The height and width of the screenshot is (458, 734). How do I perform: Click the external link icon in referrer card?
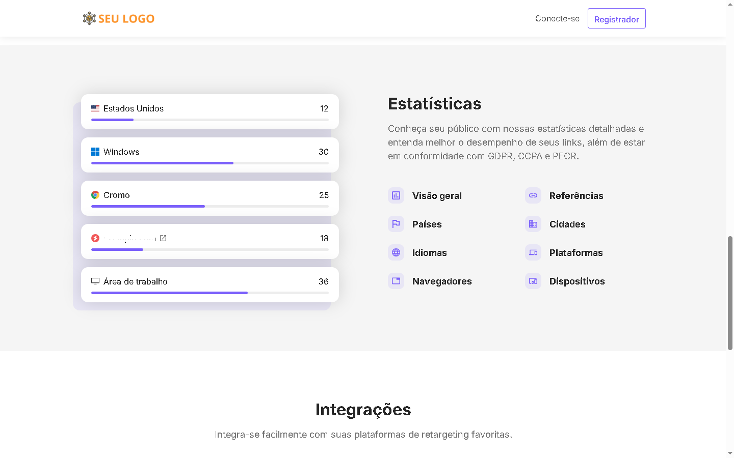(163, 238)
